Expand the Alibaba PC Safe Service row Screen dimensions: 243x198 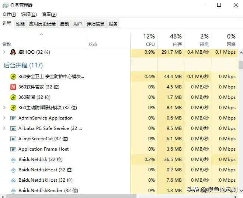tap(4, 128)
